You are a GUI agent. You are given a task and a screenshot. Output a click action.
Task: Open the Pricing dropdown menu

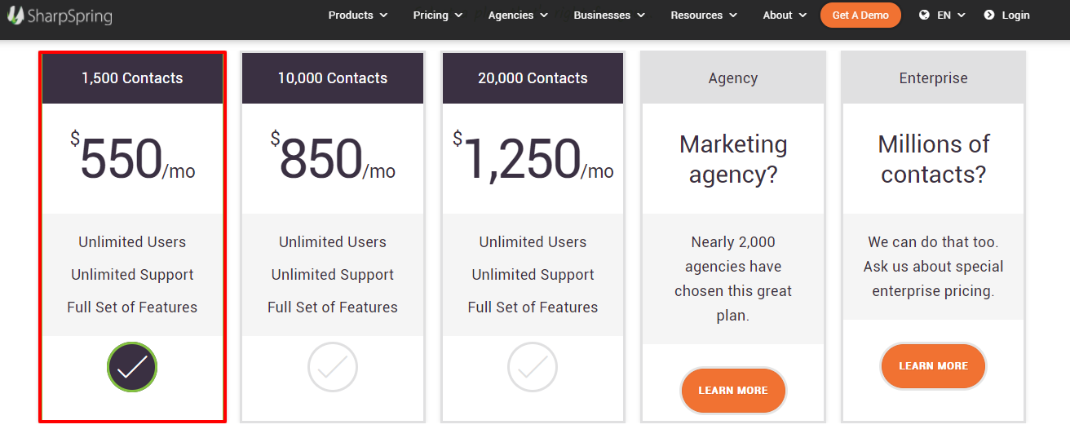437,15
